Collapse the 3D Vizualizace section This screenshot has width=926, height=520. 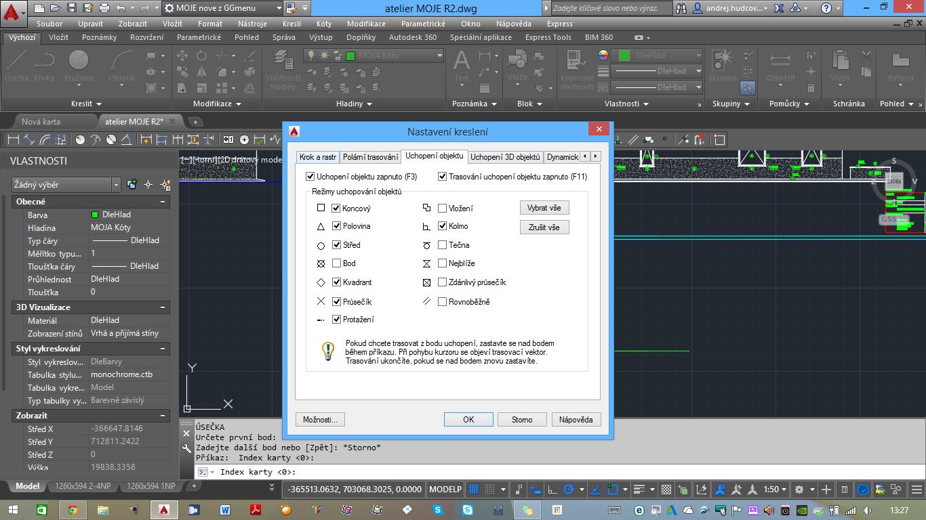[x=163, y=307]
